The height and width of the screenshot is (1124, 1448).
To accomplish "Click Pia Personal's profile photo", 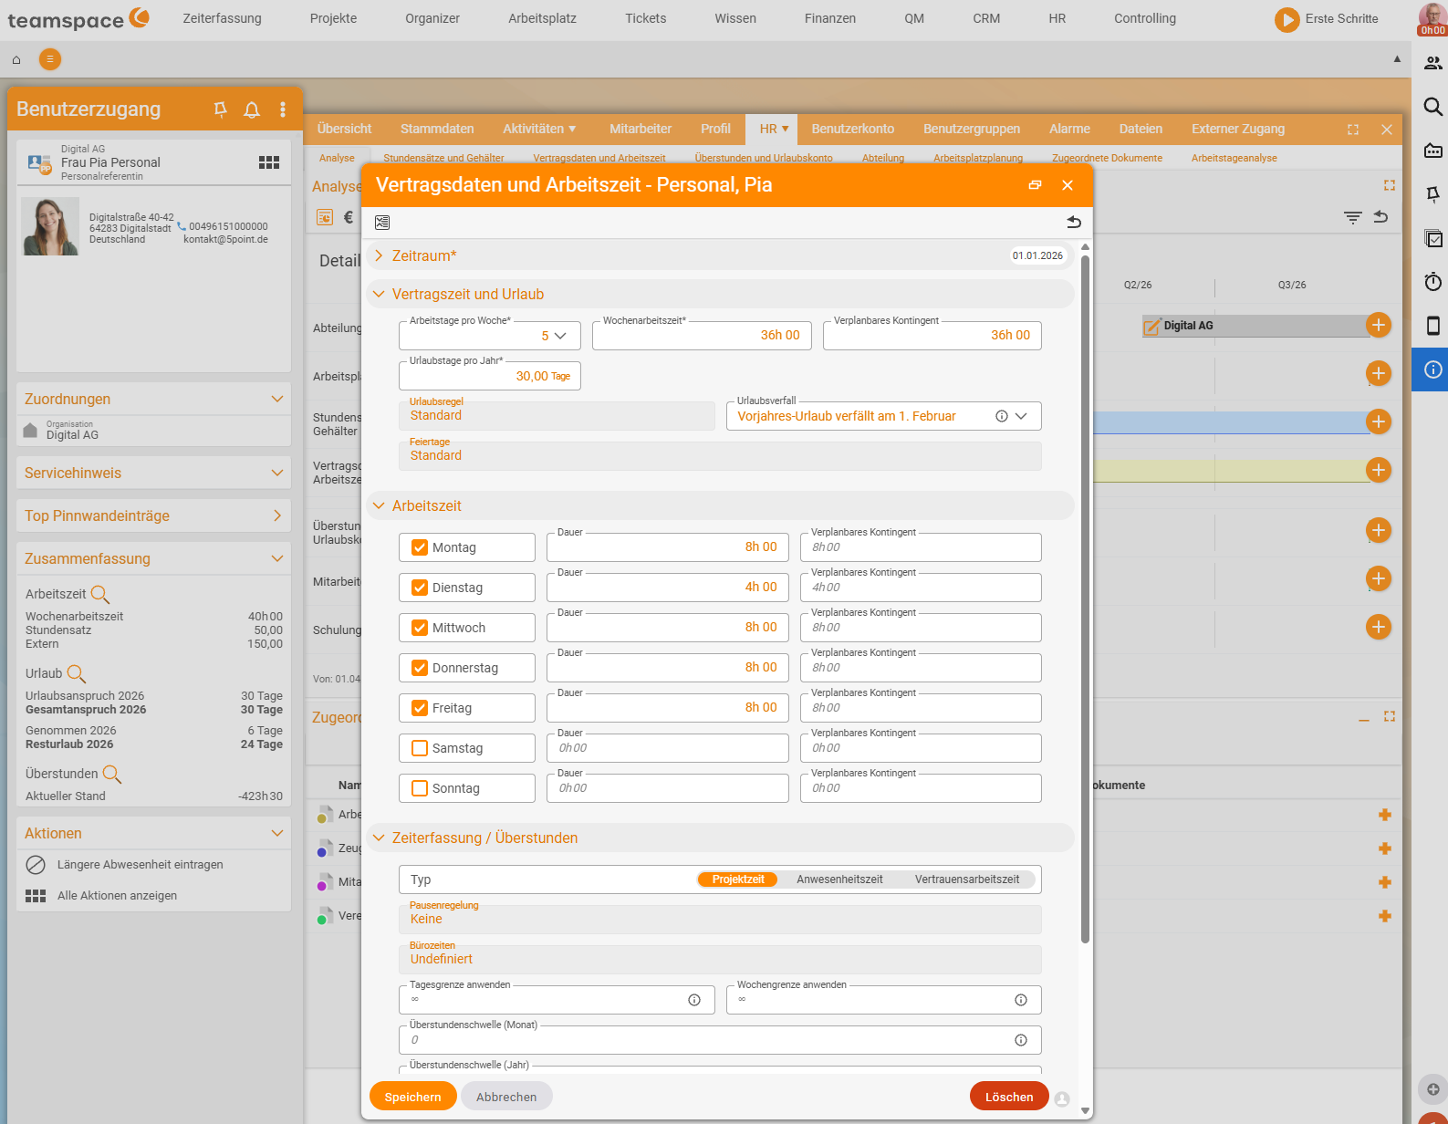I will [50, 226].
